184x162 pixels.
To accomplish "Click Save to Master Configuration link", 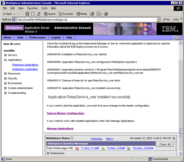I will point(66,113).
